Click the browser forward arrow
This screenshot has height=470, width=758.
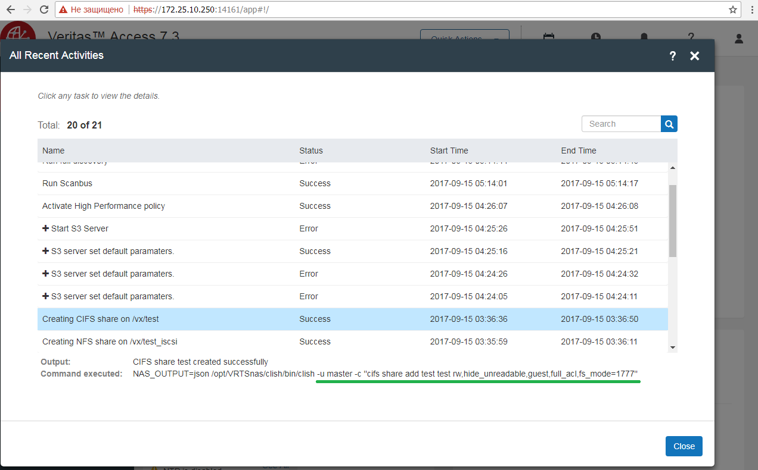27,10
